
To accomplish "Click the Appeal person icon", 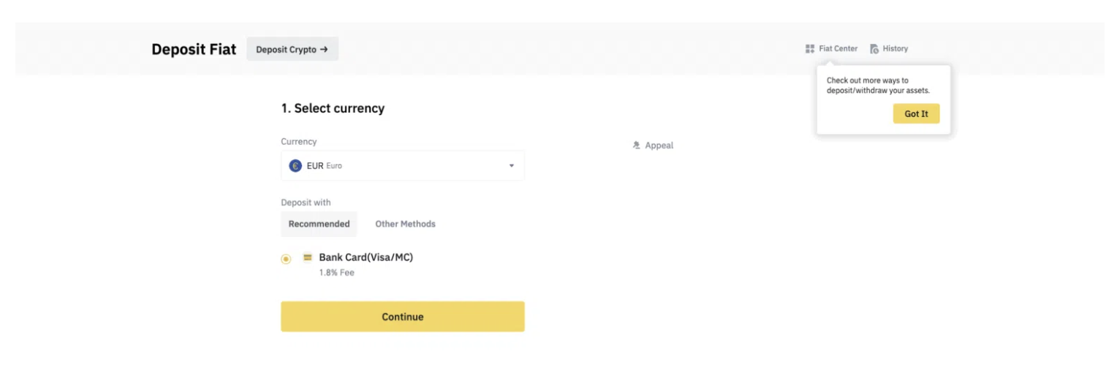I will 637,146.
